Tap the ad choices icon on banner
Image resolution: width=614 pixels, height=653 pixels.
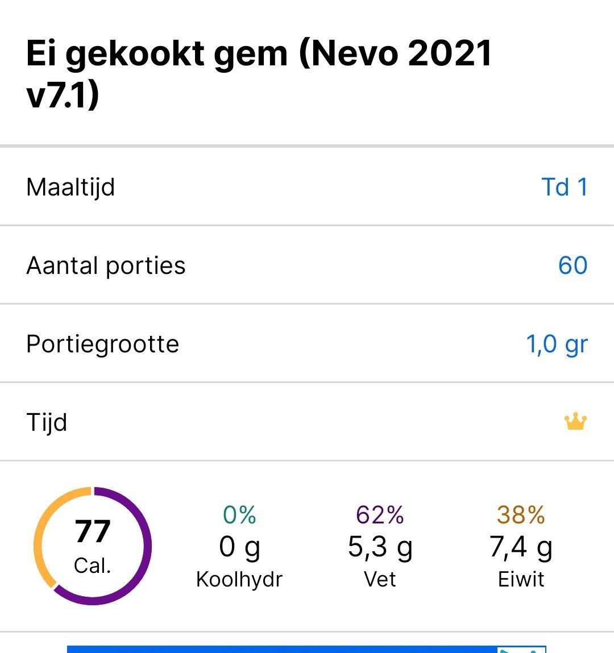tap(521, 649)
